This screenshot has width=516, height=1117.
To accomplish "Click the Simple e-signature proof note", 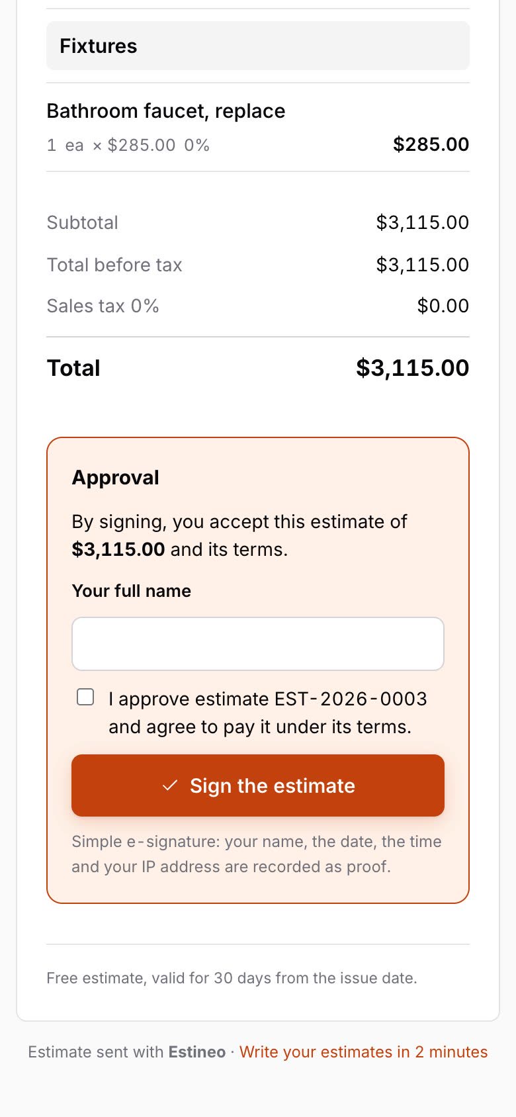I will tap(257, 854).
